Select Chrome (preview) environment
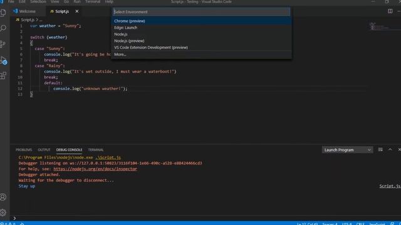 click(201, 21)
